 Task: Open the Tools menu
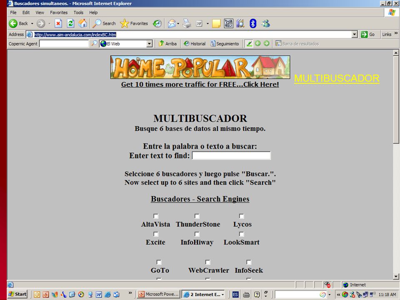(x=78, y=12)
